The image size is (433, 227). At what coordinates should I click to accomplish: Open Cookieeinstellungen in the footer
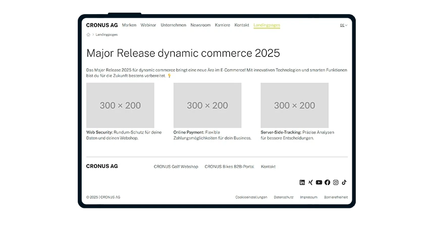[x=251, y=197]
